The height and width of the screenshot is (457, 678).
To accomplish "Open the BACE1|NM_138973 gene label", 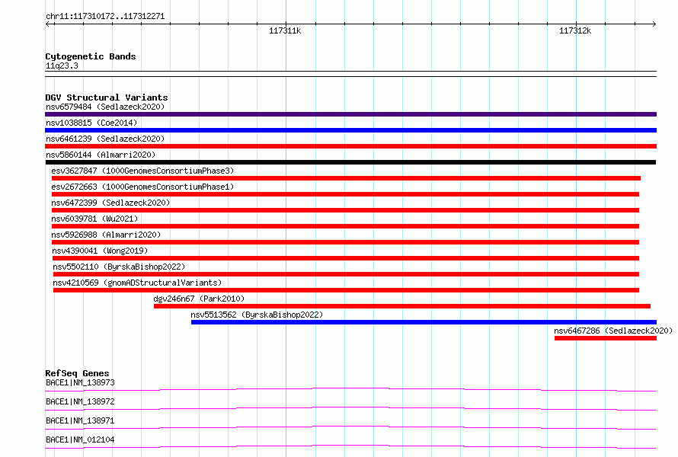I will pos(80,382).
